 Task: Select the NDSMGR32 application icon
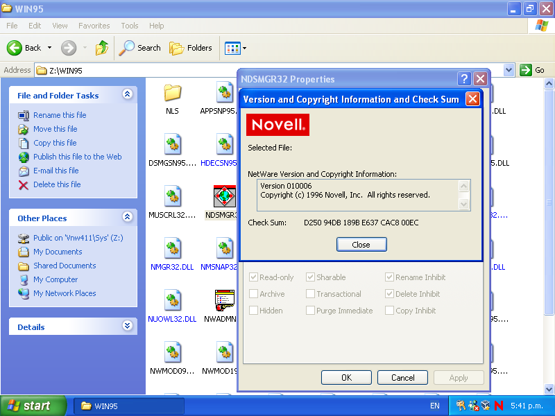pos(224,196)
